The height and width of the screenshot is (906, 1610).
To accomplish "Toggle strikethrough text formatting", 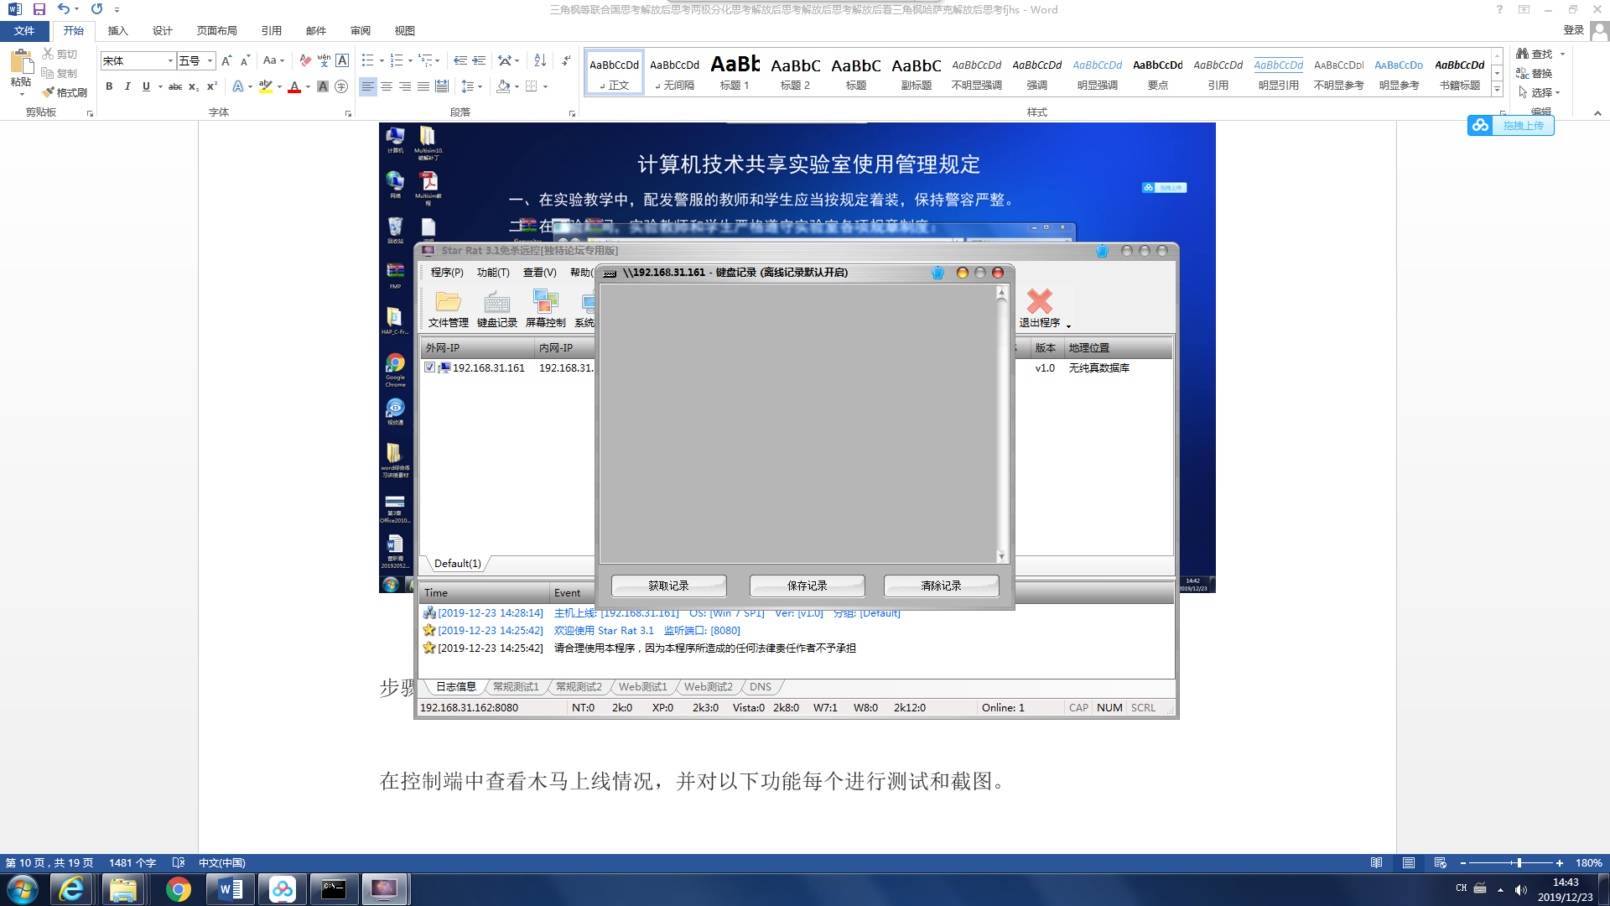I will point(175,86).
